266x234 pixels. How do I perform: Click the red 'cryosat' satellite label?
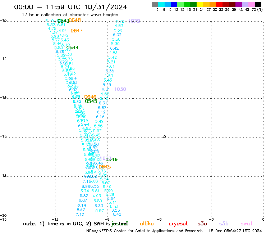point(178,224)
